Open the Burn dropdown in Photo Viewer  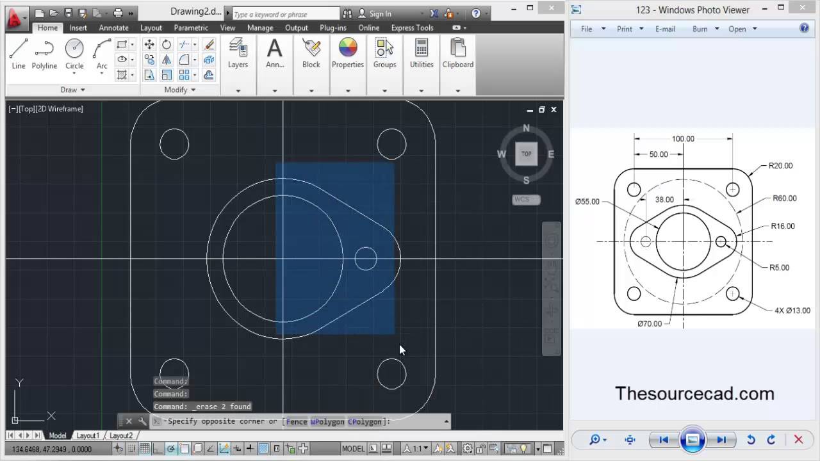click(x=705, y=29)
